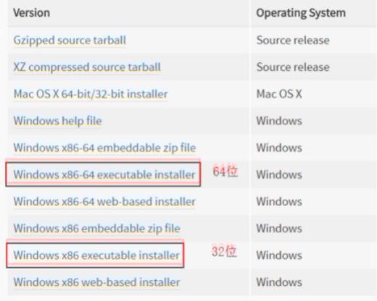Select Windows x86 web-based installer link
This screenshot has height=301, width=377.
[96, 282]
